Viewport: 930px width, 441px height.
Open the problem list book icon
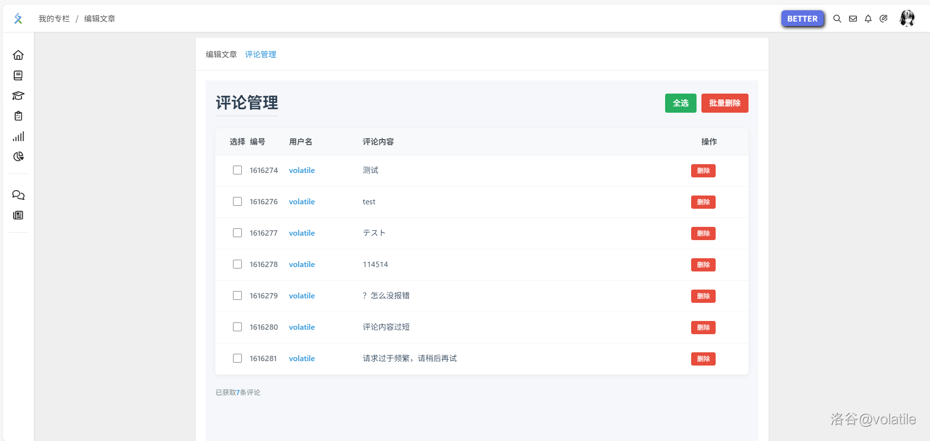(18, 75)
